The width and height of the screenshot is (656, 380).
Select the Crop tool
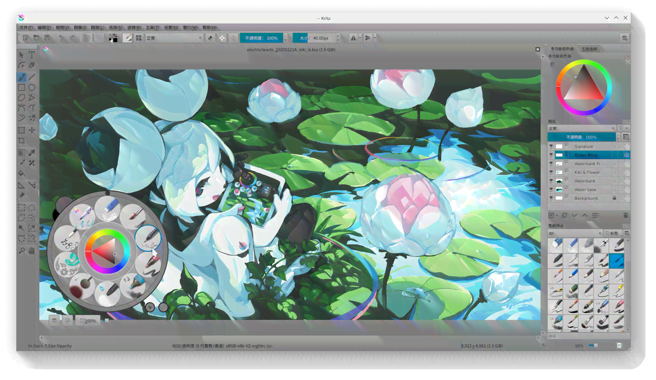21,140
